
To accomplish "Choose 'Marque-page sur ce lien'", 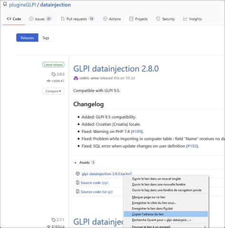I will point(166,197).
